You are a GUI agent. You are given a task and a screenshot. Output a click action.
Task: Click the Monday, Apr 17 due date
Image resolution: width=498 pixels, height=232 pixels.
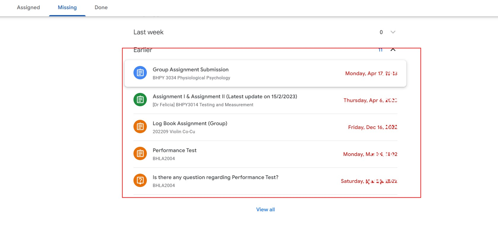(x=371, y=73)
